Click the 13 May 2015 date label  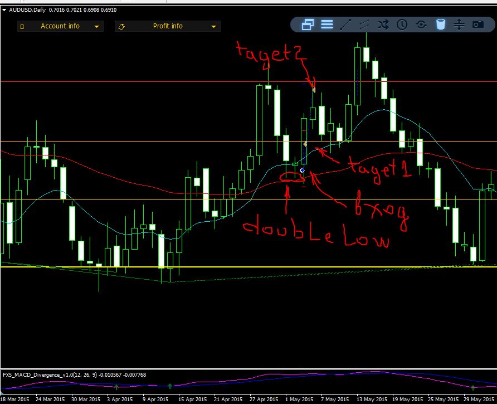[372, 399]
